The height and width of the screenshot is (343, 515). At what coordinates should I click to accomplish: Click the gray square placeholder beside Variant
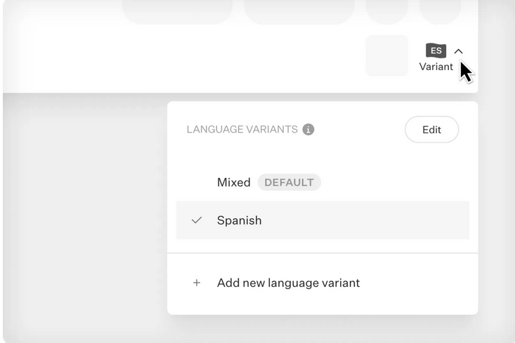[x=386, y=55]
